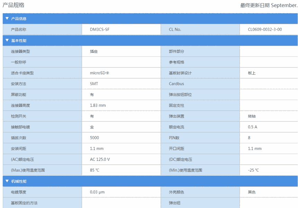Click the -25 °C minimum temperature value
298x208 pixels.
coord(253,170)
